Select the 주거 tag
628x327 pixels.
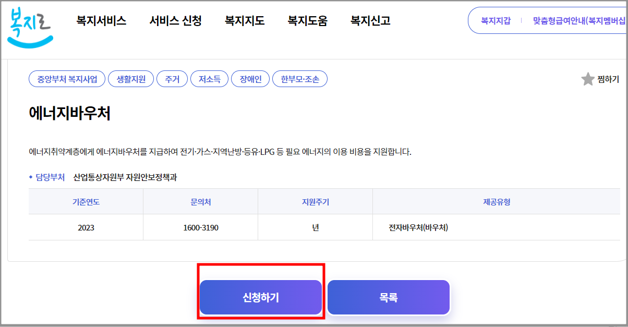click(x=172, y=79)
